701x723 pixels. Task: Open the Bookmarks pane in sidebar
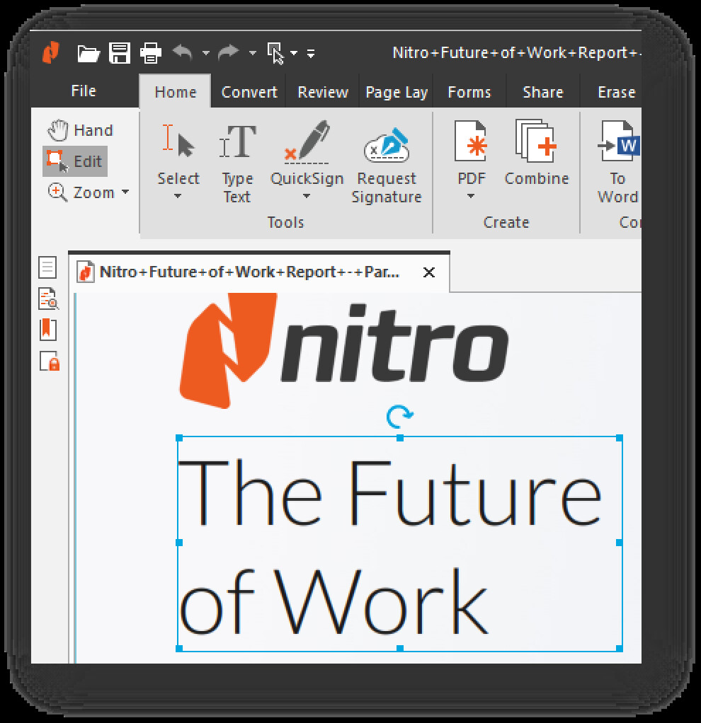coord(48,330)
